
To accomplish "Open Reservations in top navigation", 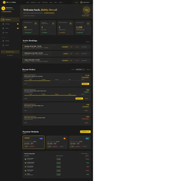I will pos(45,2).
